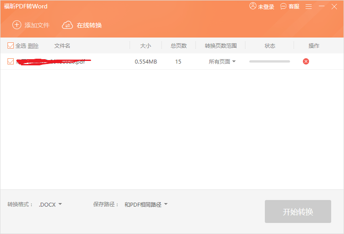Expand the 所有页面 page range dropdown
The width and height of the screenshot is (344, 234).
[222, 61]
